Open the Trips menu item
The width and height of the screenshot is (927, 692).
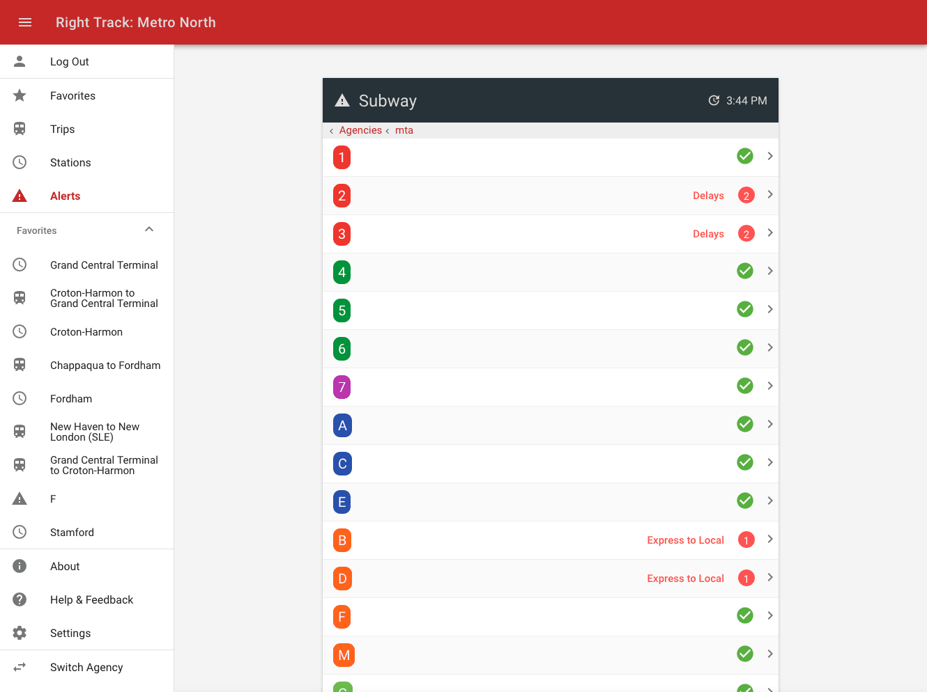point(63,129)
